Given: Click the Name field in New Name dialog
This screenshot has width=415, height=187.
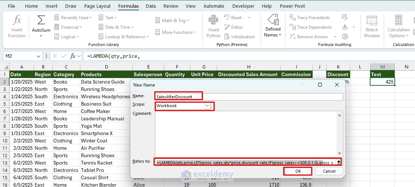Looking at the screenshot, I should [249, 96].
